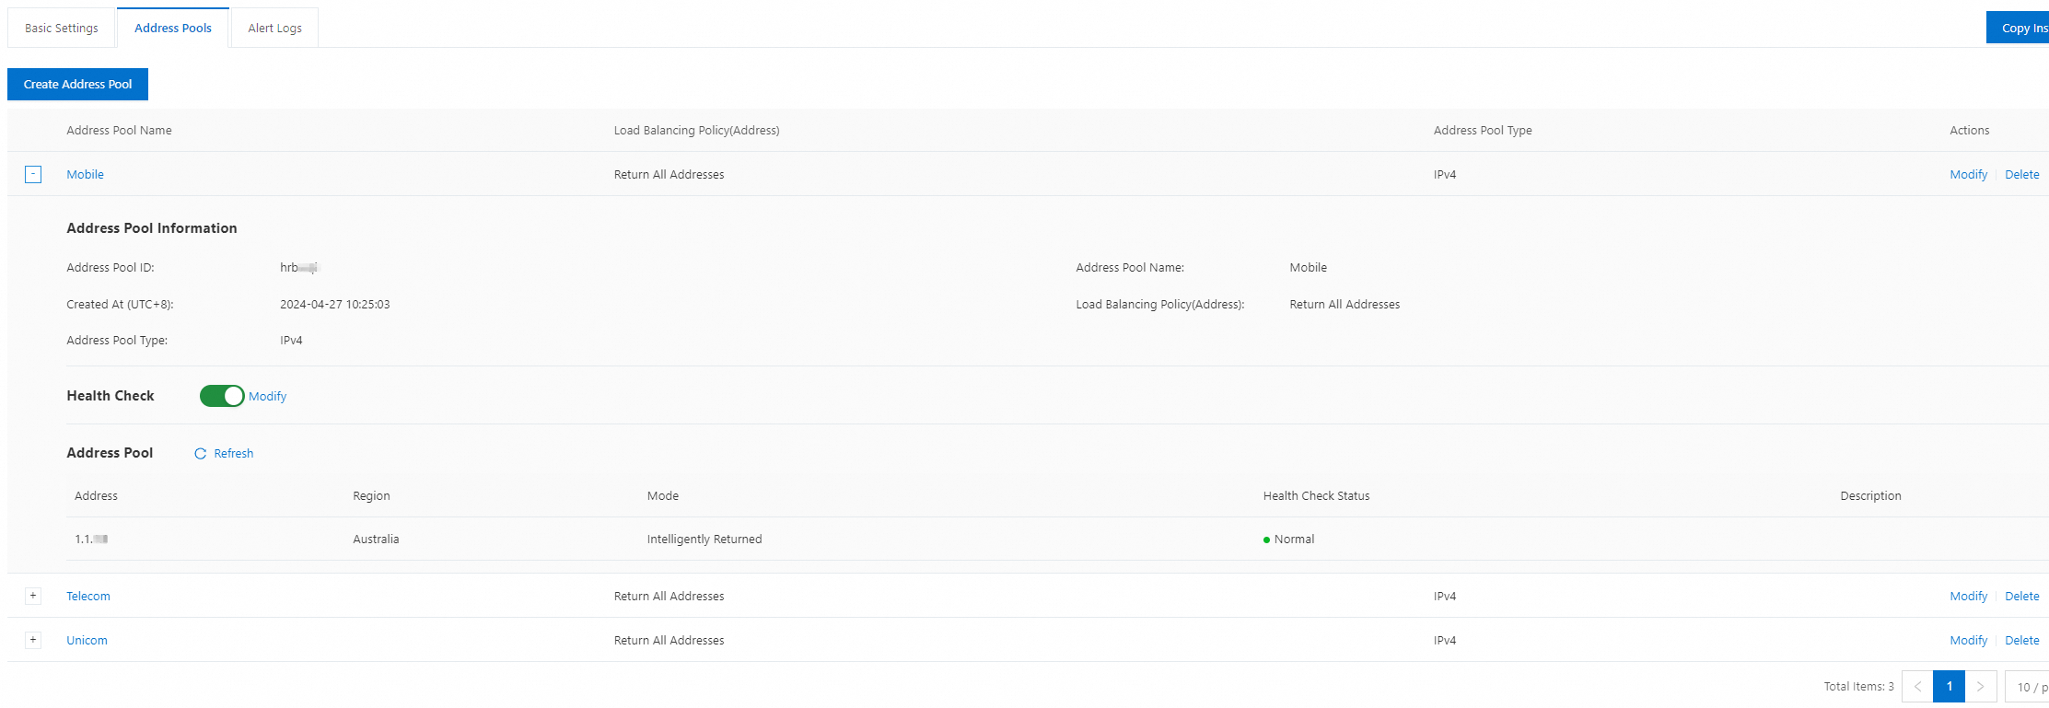Click the Load Balancing Policy(Address) column header
Image resolution: width=2049 pixels, height=708 pixels.
[x=696, y=130]
